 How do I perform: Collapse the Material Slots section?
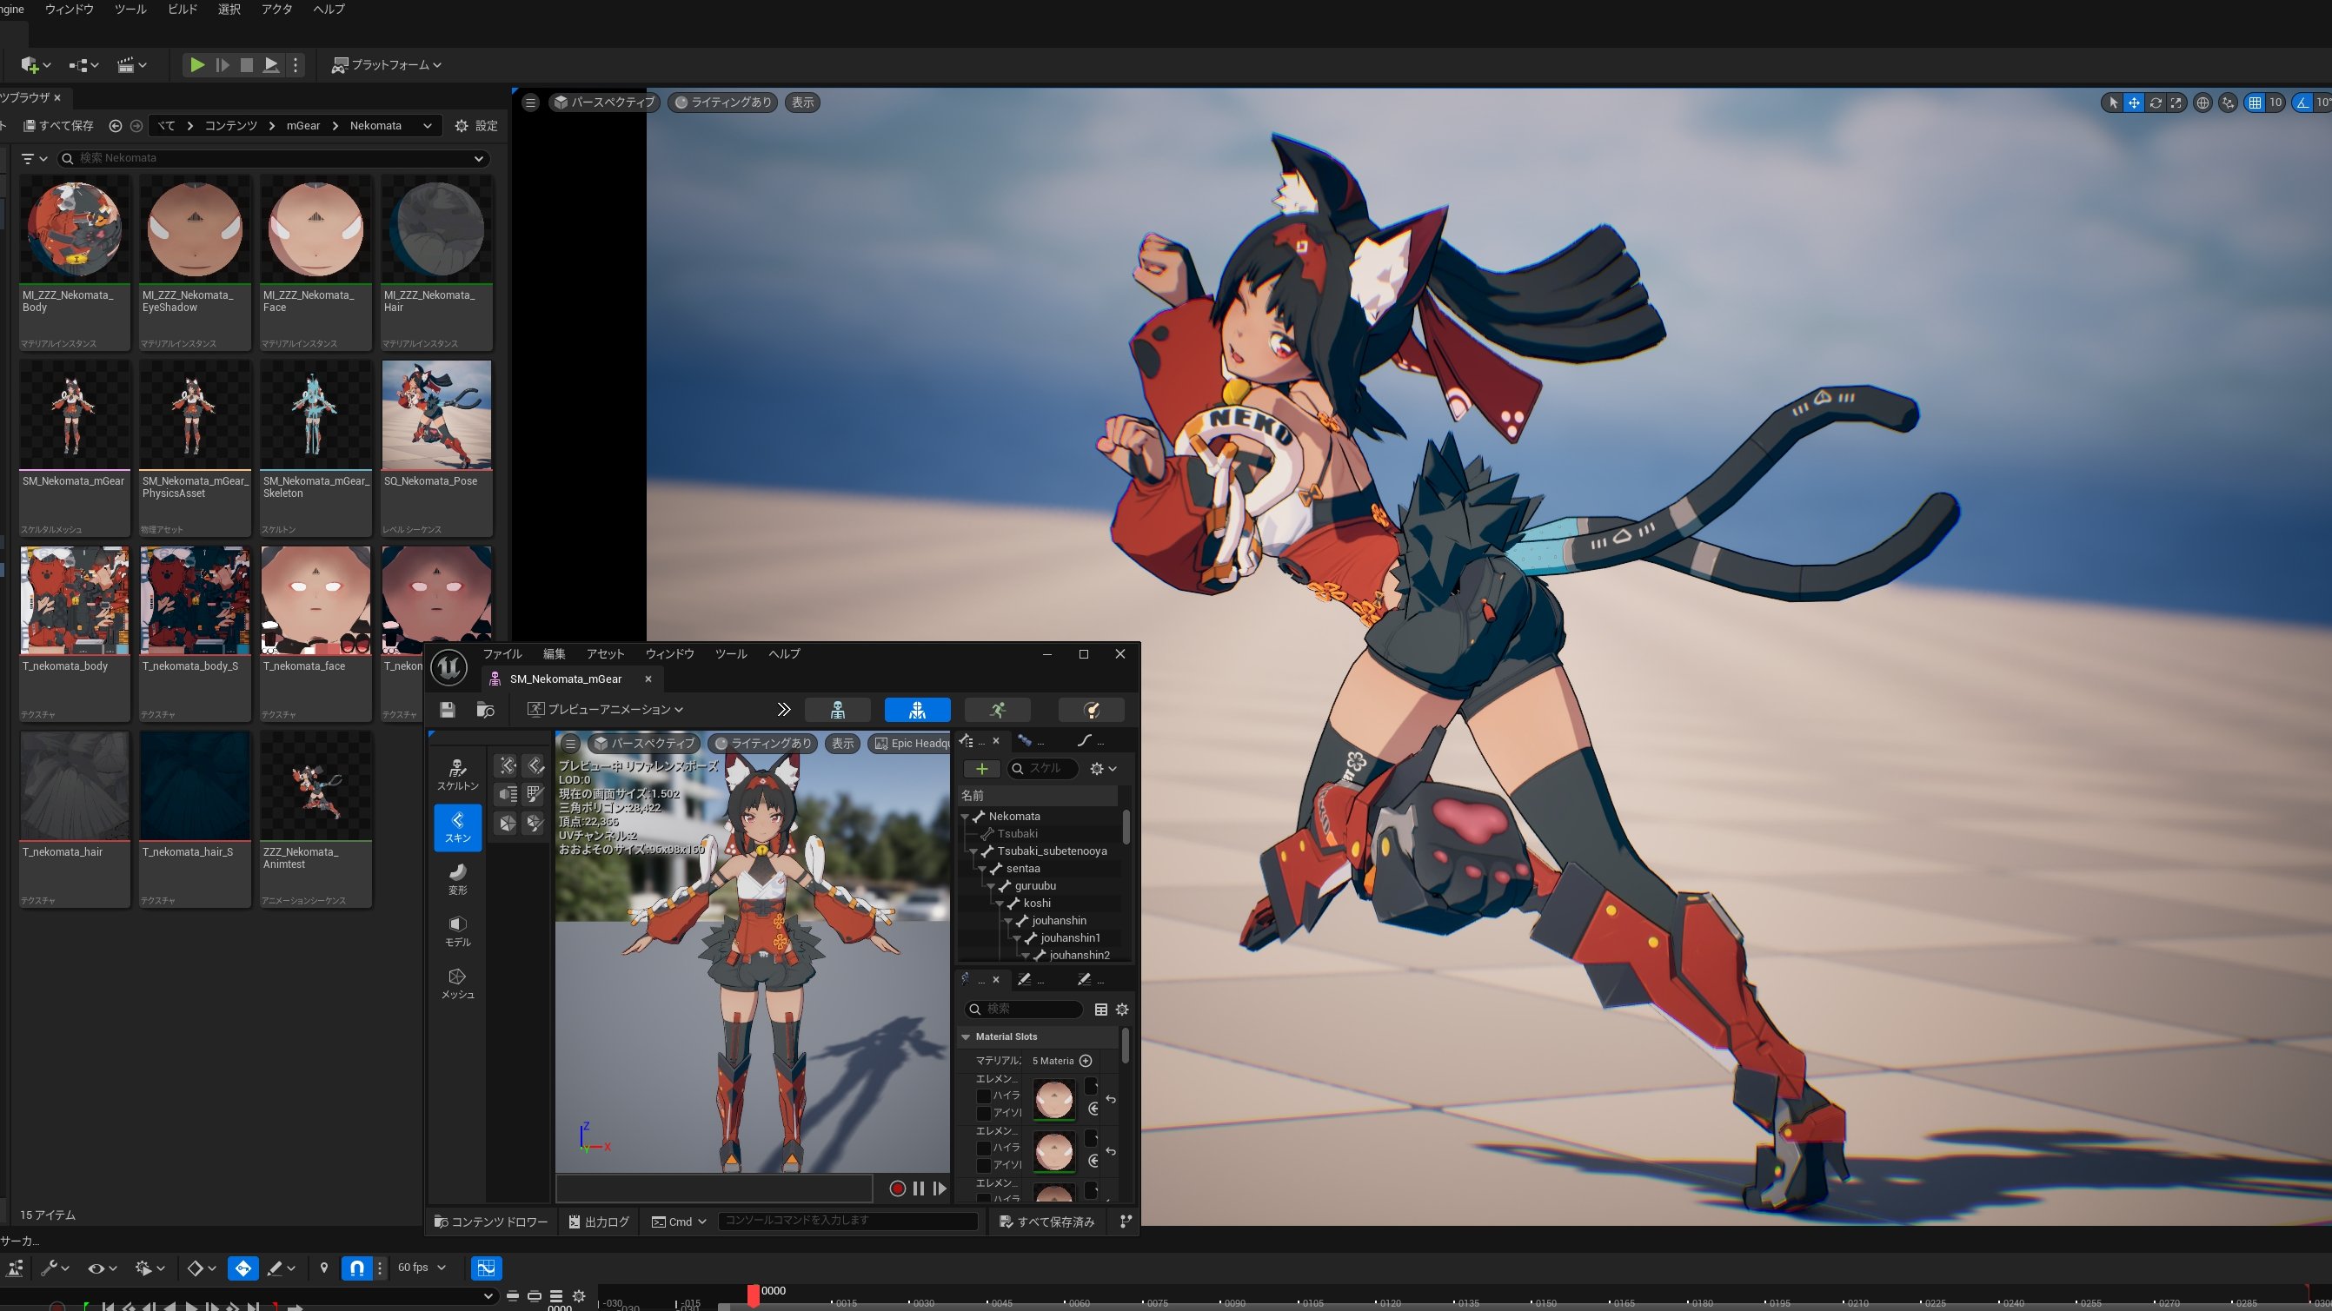click(x=966, y=1036)
